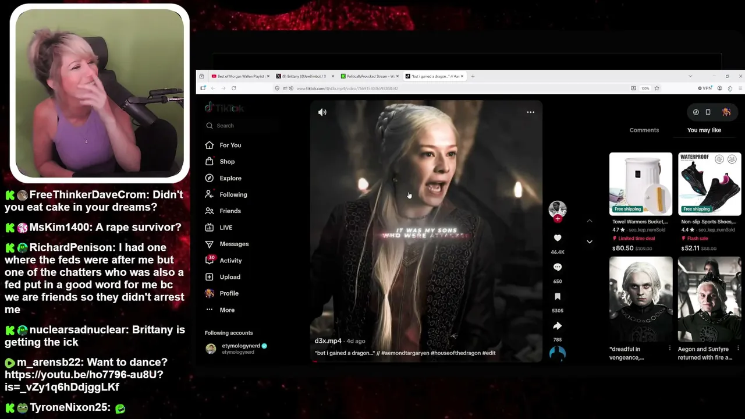Open the Aegon and Sunfyre video thumbnail
The width and height of the screenshot is (745, 419).
[x=709, y=299]
